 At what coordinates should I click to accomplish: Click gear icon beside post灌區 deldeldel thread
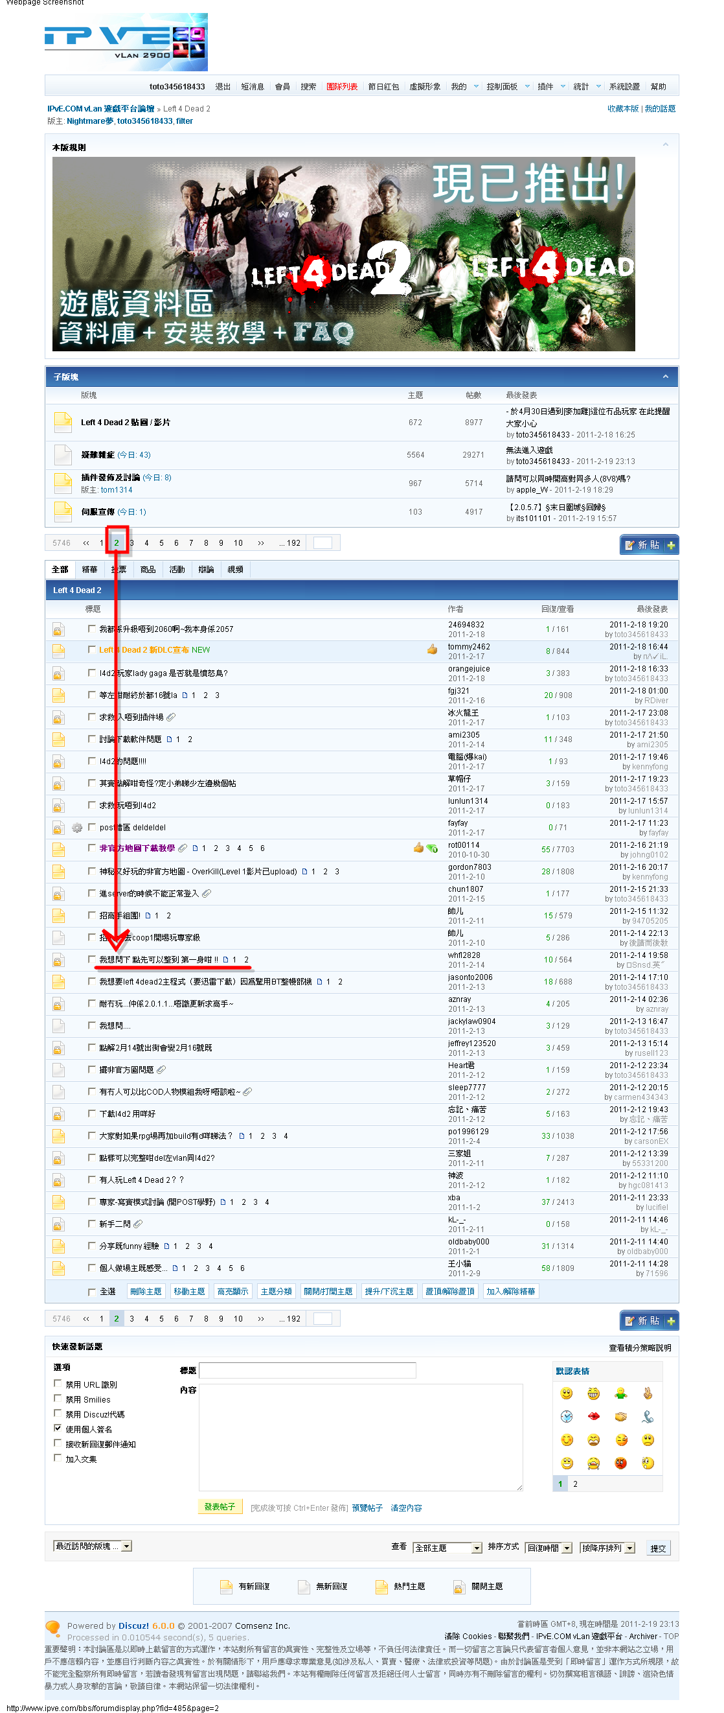click(77, 828)
